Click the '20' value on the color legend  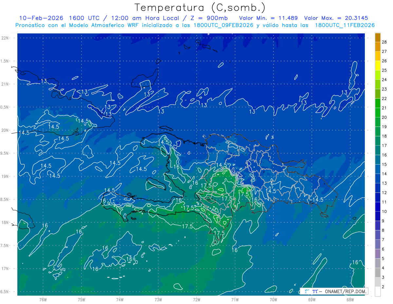tap(384, 117)
